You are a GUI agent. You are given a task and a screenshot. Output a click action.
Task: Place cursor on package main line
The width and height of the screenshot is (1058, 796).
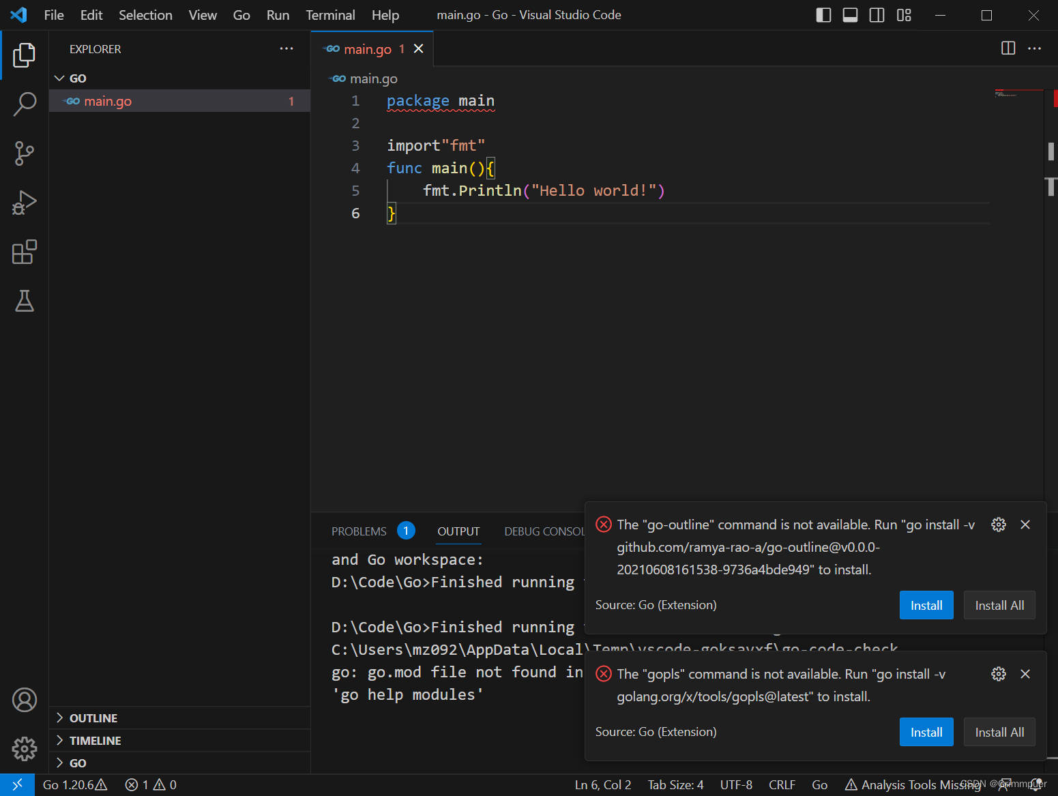tap(441, 101)
